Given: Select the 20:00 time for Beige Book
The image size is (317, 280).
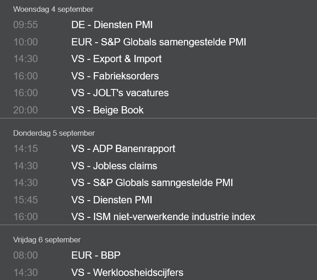Looking at the screenshot, I should click(25, 110).
